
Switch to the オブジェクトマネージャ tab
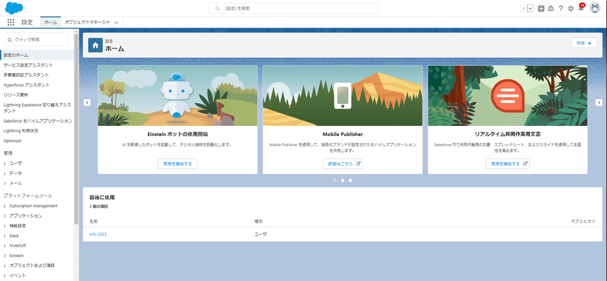[x=88, y=22]
